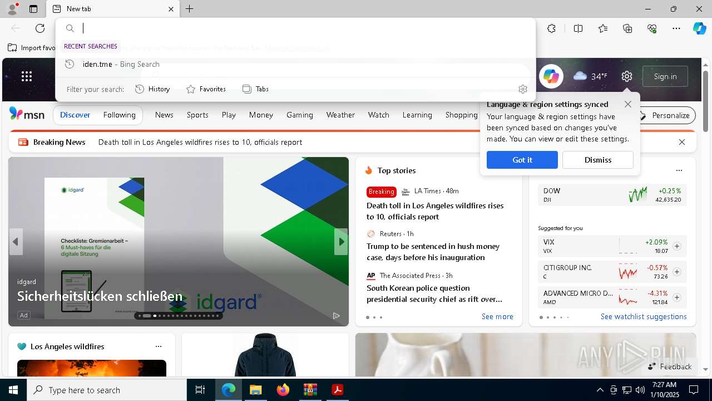Open the Shopping menu item
This screenshot has width=712, height=401.
click(461, 115)
